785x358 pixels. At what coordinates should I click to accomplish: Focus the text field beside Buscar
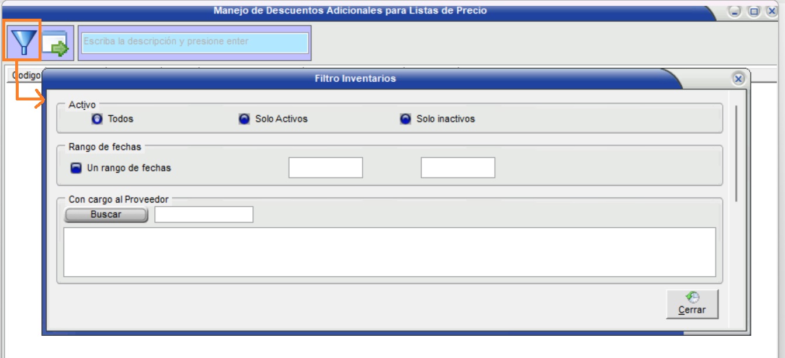[203, 214]
